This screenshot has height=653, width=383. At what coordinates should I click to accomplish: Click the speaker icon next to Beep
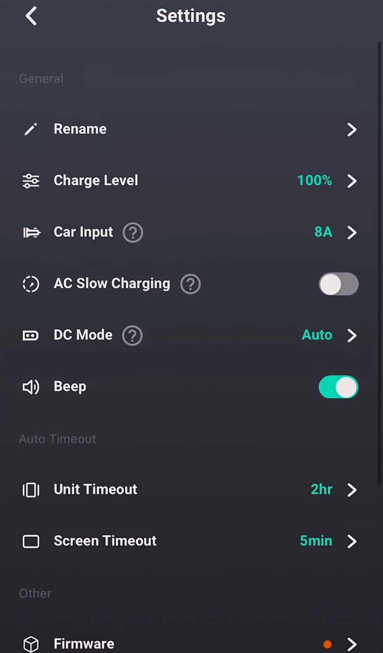[31, 387]
